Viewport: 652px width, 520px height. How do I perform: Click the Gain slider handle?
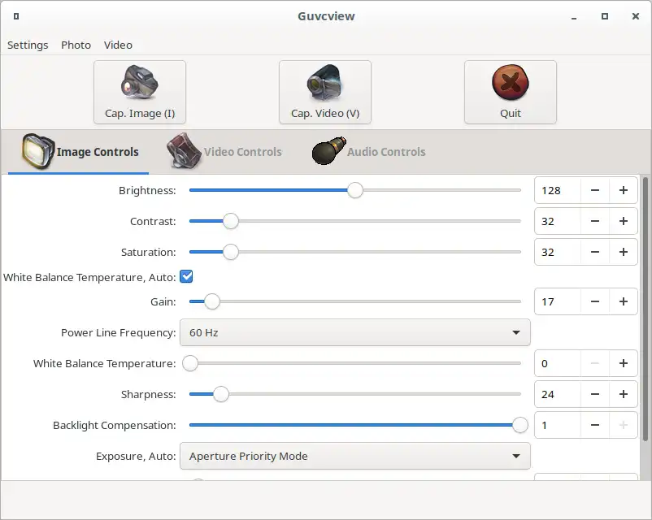(212, 301)
